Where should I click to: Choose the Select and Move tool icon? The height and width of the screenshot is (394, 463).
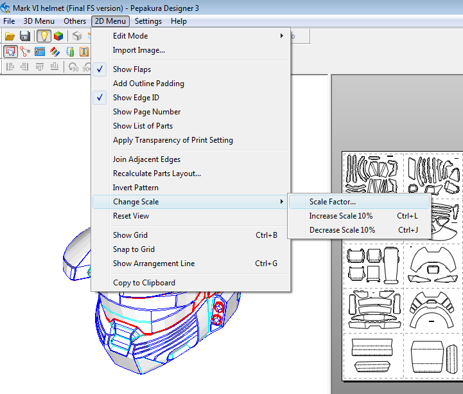coord(10,51)
